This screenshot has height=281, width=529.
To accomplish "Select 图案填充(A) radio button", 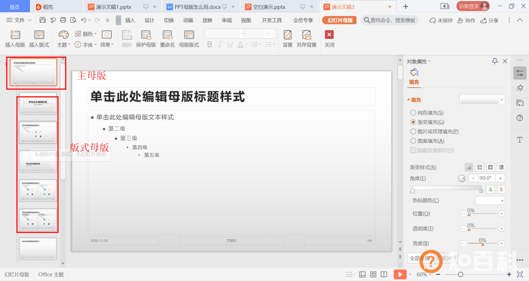I will coord(413,141).
